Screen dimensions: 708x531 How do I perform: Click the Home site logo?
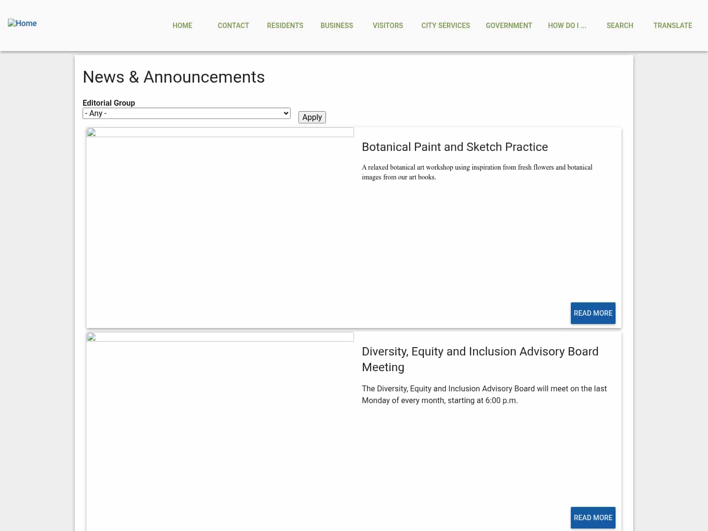click(x=22, y=23)
